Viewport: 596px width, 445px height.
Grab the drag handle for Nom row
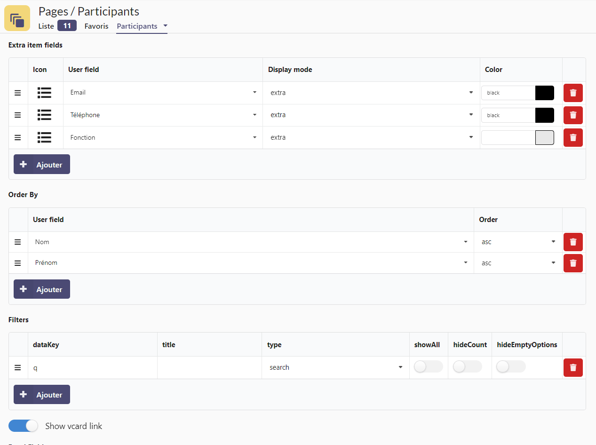(18, 242)
